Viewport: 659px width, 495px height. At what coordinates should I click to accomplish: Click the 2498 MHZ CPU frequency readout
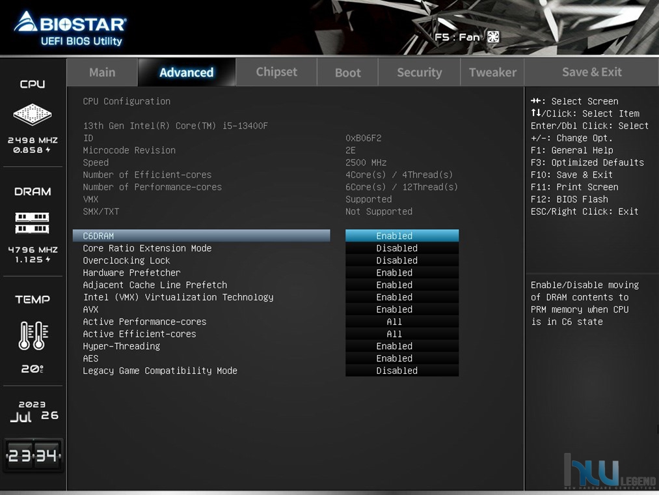click(x=33, y=140)
